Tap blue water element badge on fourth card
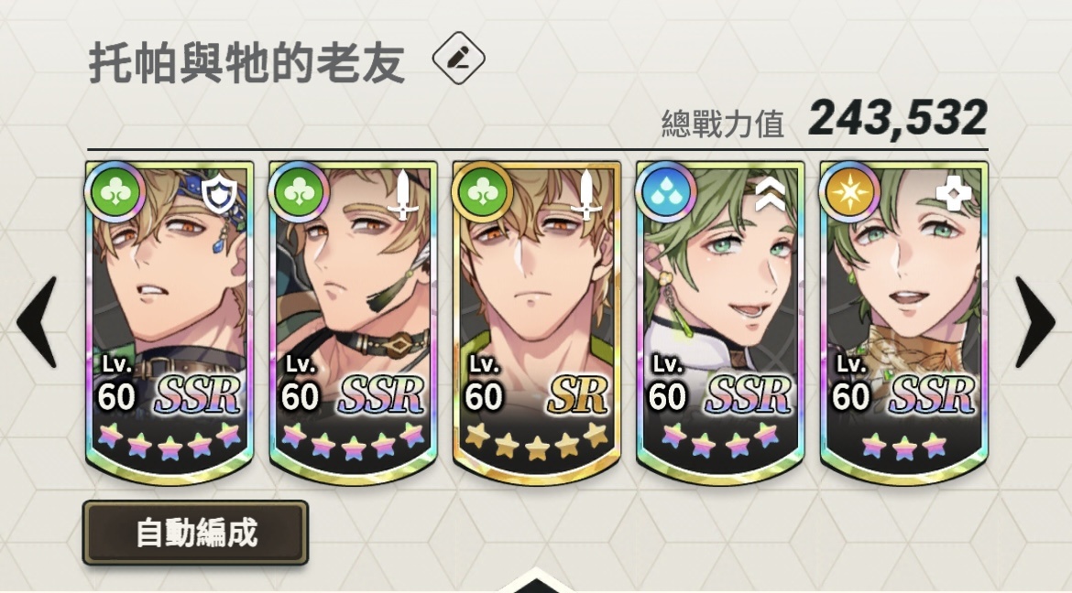The image size is (1072, 593). click(666, 192)
